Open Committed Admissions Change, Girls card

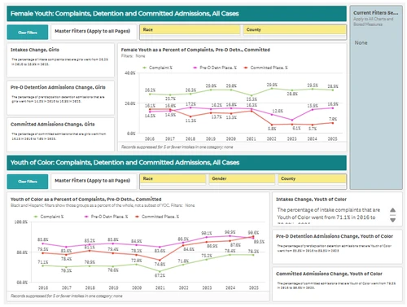point(60,134)
